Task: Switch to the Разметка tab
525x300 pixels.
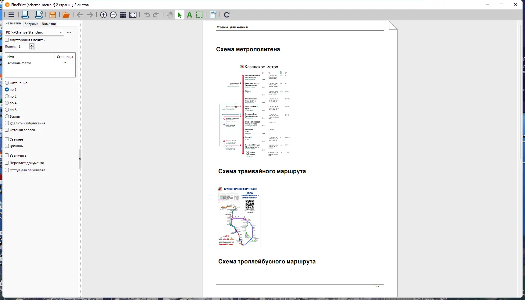Action: click(x=13, y=23)
